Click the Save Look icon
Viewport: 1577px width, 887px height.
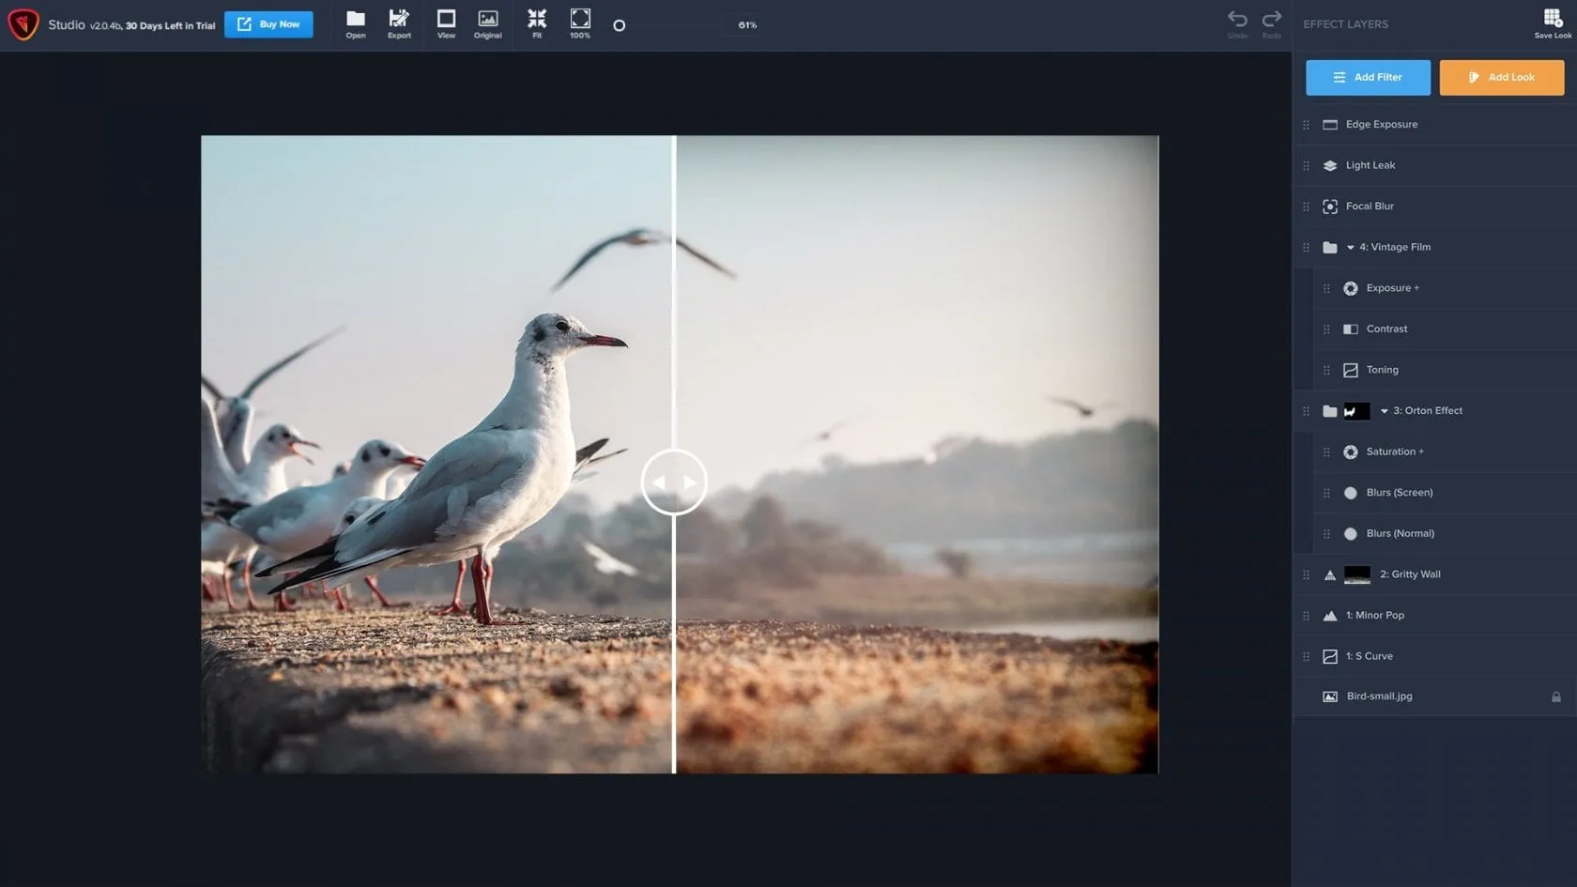coord(1553,19)
